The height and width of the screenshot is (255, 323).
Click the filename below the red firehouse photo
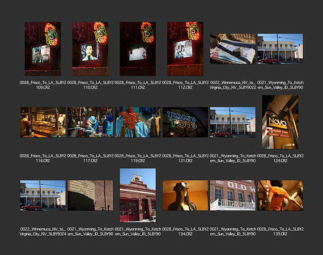click(138, 232)
